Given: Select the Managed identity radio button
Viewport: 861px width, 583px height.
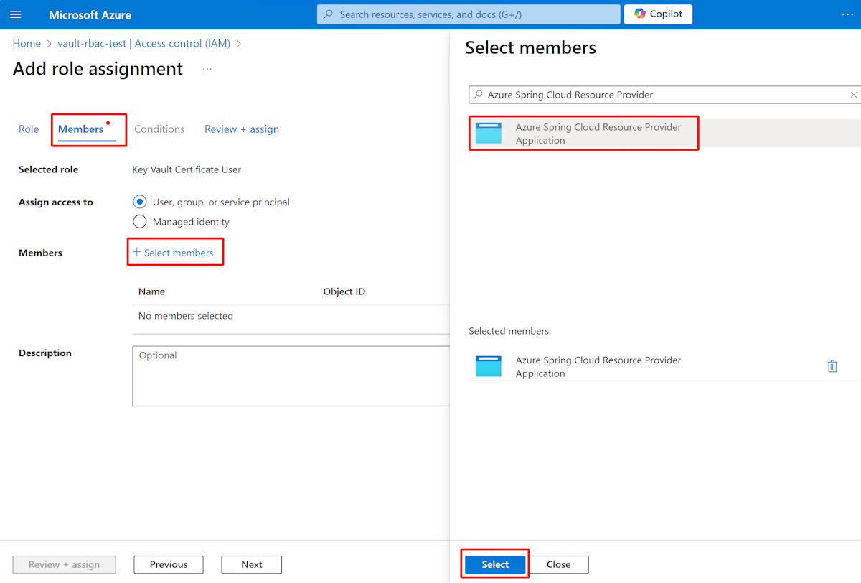Looking at the screenshot, I should [139, 221].
